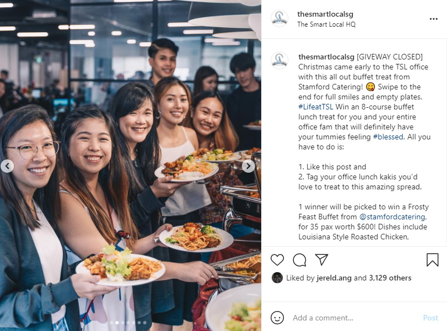View the list of 3,129 others likes
Image resolution: width=447 pixels, height=331 pixels.
pos(390,278)
